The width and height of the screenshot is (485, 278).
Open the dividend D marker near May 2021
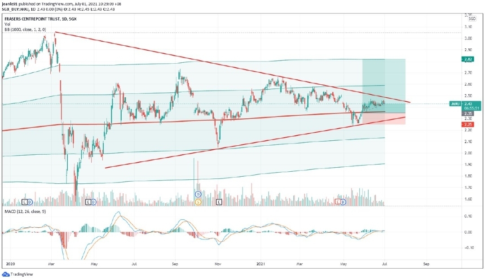coord(343,202)
